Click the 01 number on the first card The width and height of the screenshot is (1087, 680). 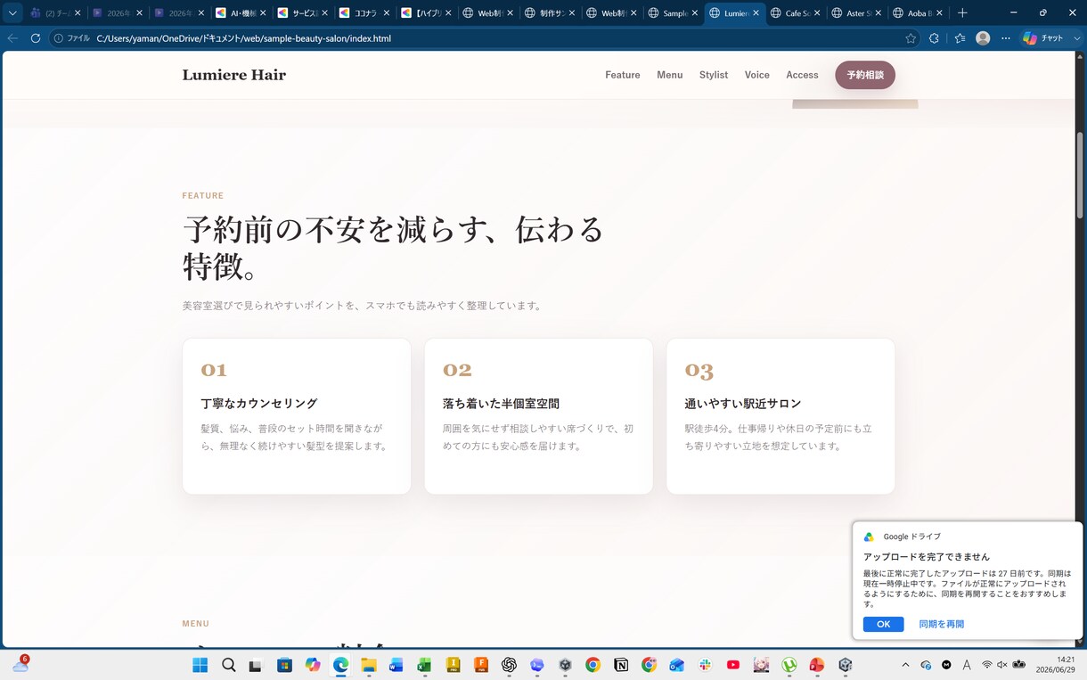point(214,370)
